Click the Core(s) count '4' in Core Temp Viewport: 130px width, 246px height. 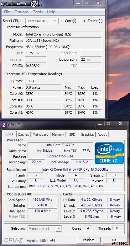61,21
